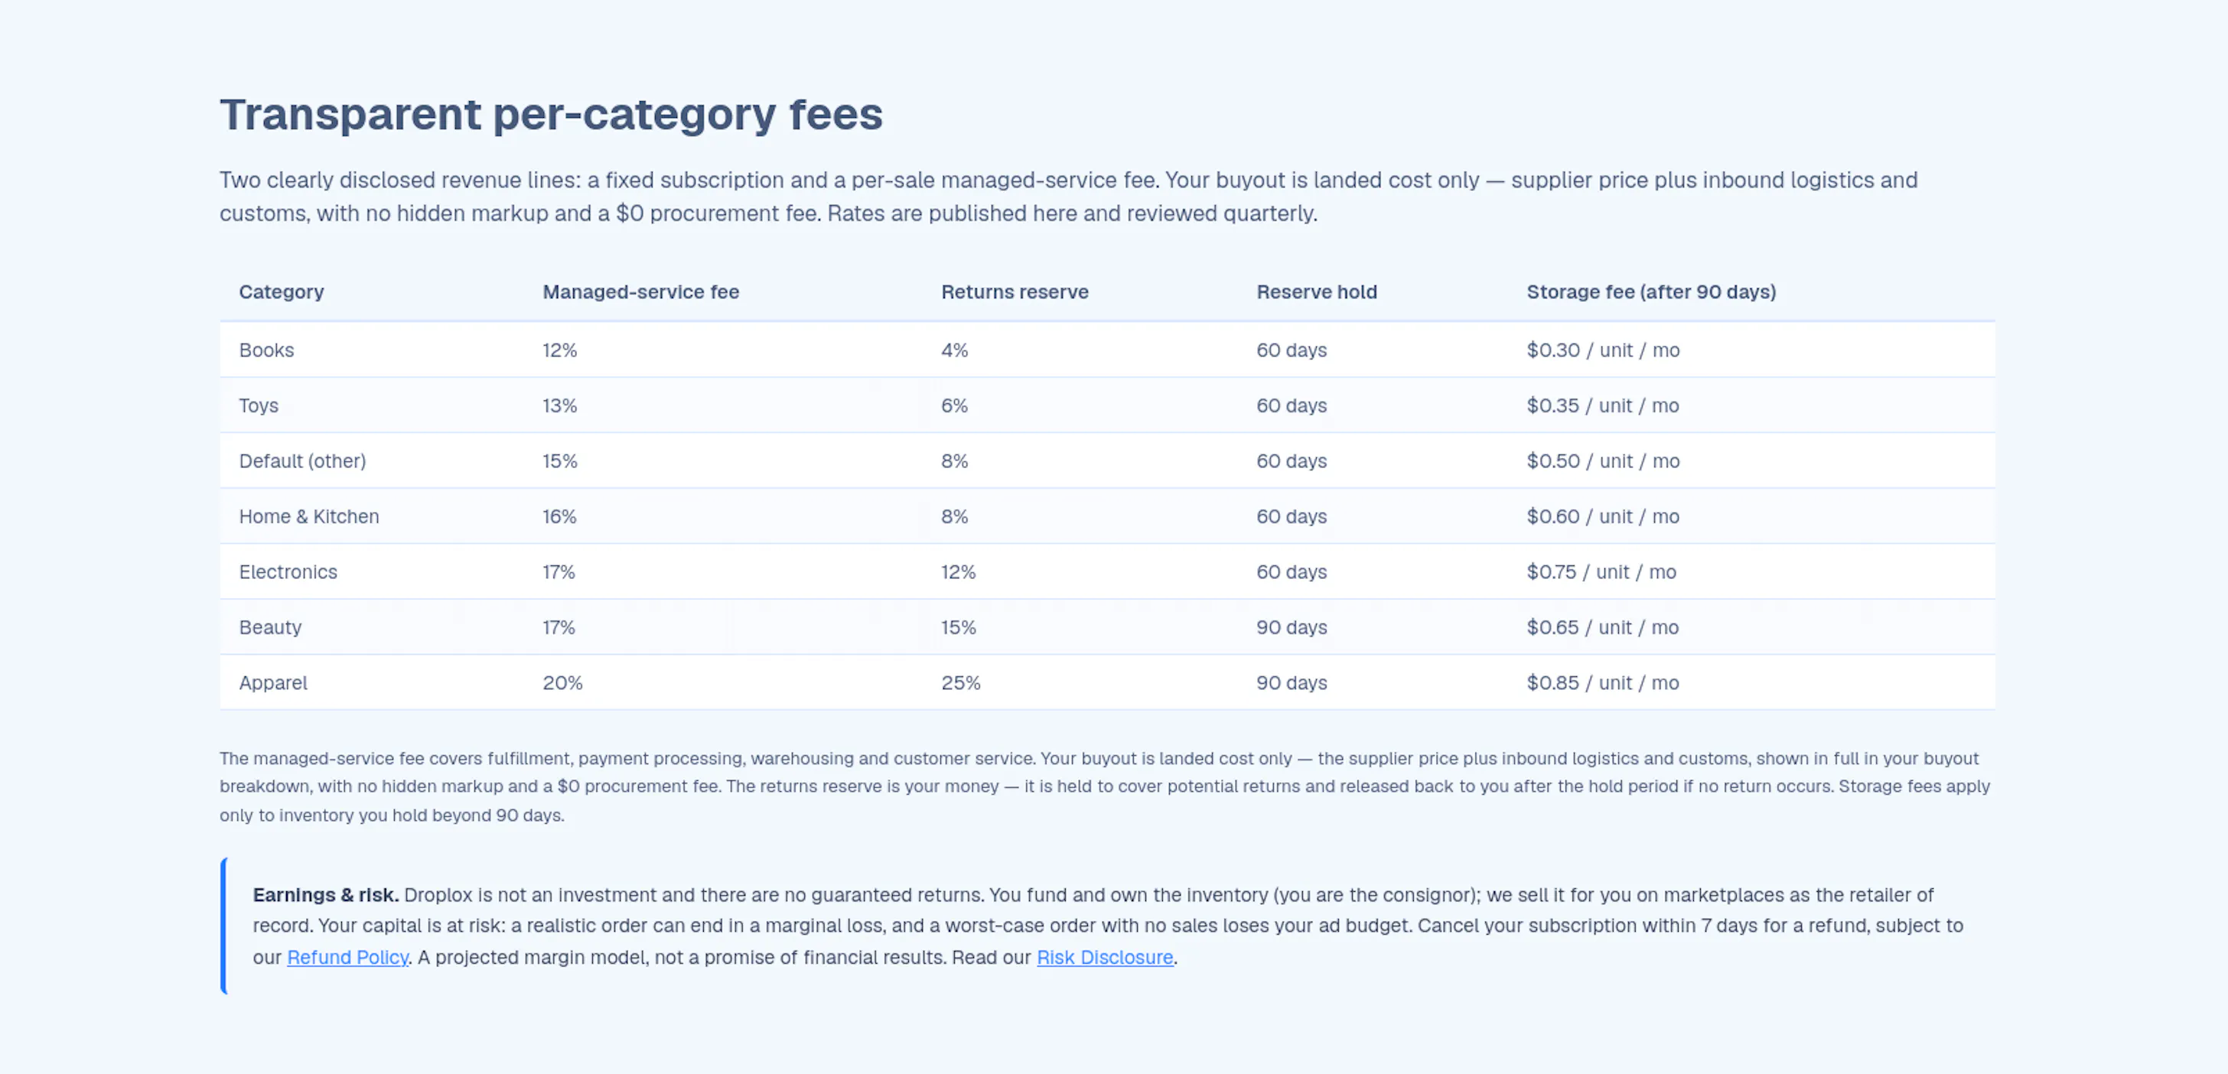The width and height of the screenshot is (2228, 1074).
Task: Open the Refund Policy link
Action: coord(347,957)
